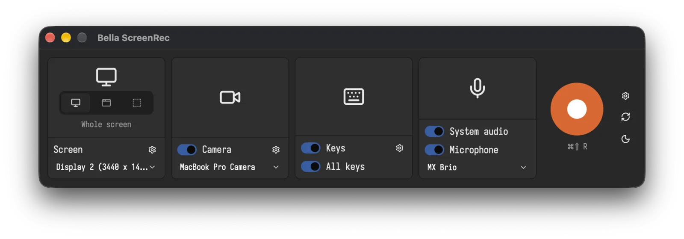Open Keys settings gear
This screenshot has width=684, height=239.
click(400, 148)
